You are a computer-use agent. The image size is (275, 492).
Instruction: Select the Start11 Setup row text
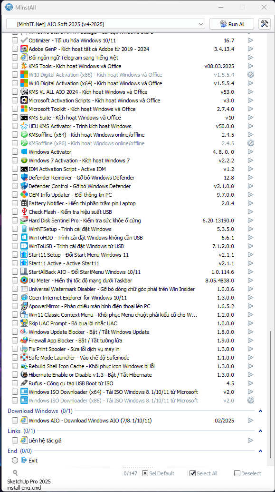(x=78, y=255)
